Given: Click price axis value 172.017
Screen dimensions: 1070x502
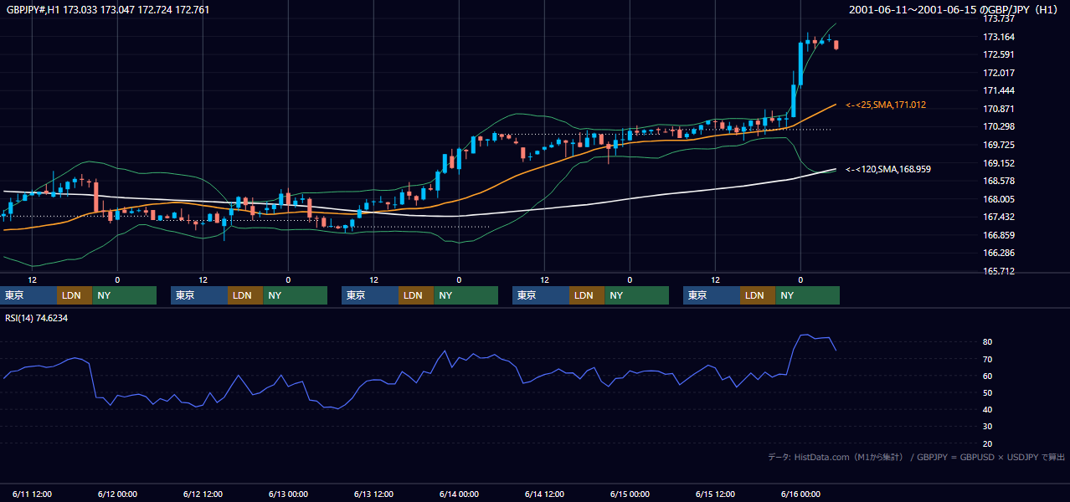Looking at the screenshot, I should (x=998, y=73).
